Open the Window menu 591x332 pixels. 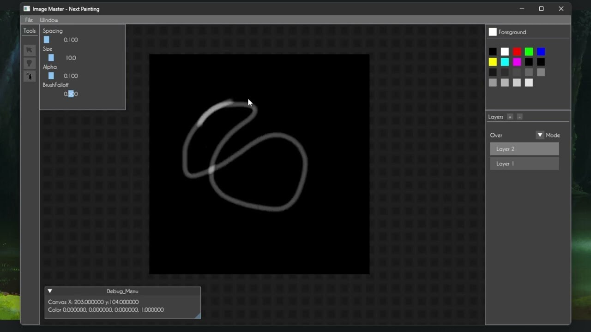48,20
